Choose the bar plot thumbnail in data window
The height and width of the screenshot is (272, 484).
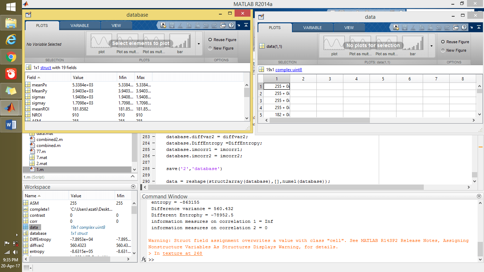tap(413, 46)
